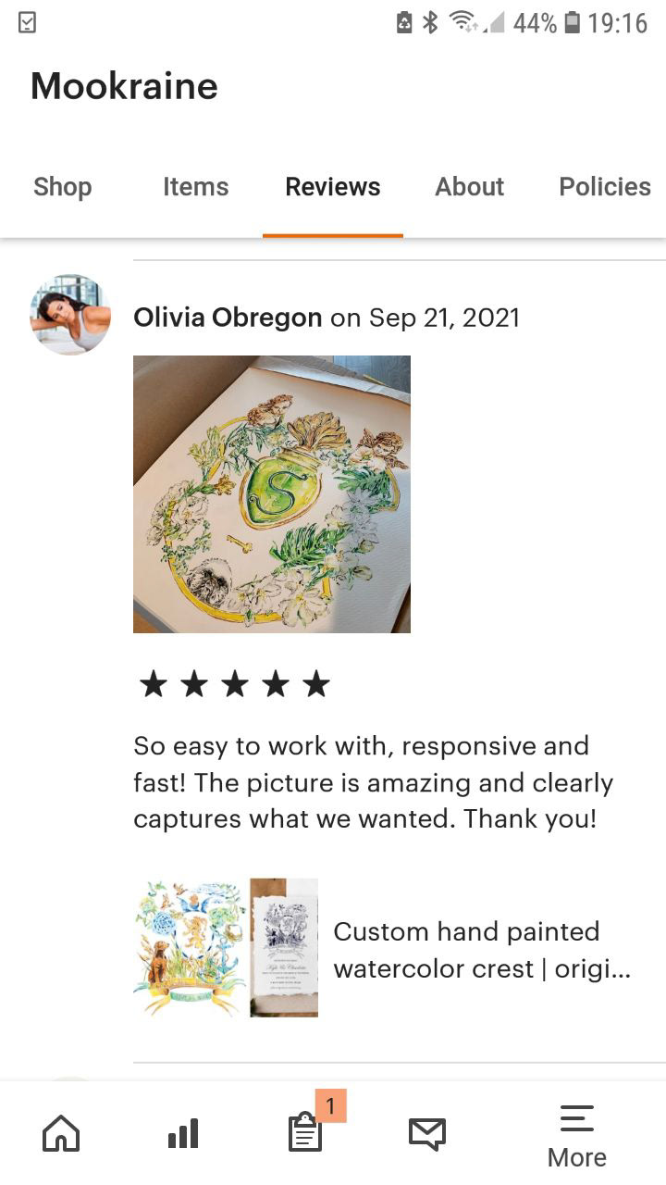Open Custom hand painted watercolor crest listing
Screen dimensions: 666x1185
pyautogui.click(x=482, y=950)
